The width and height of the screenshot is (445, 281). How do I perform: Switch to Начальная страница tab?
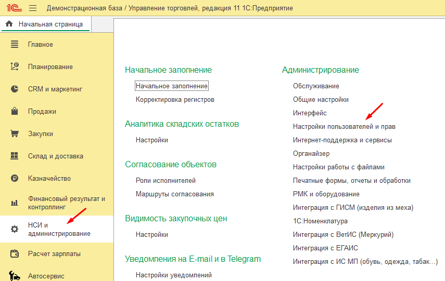(x=46, y=24)
